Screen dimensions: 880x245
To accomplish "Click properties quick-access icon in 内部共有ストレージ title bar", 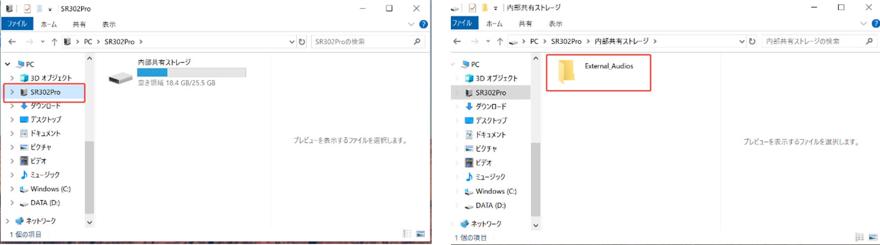I will click(472, 8).
